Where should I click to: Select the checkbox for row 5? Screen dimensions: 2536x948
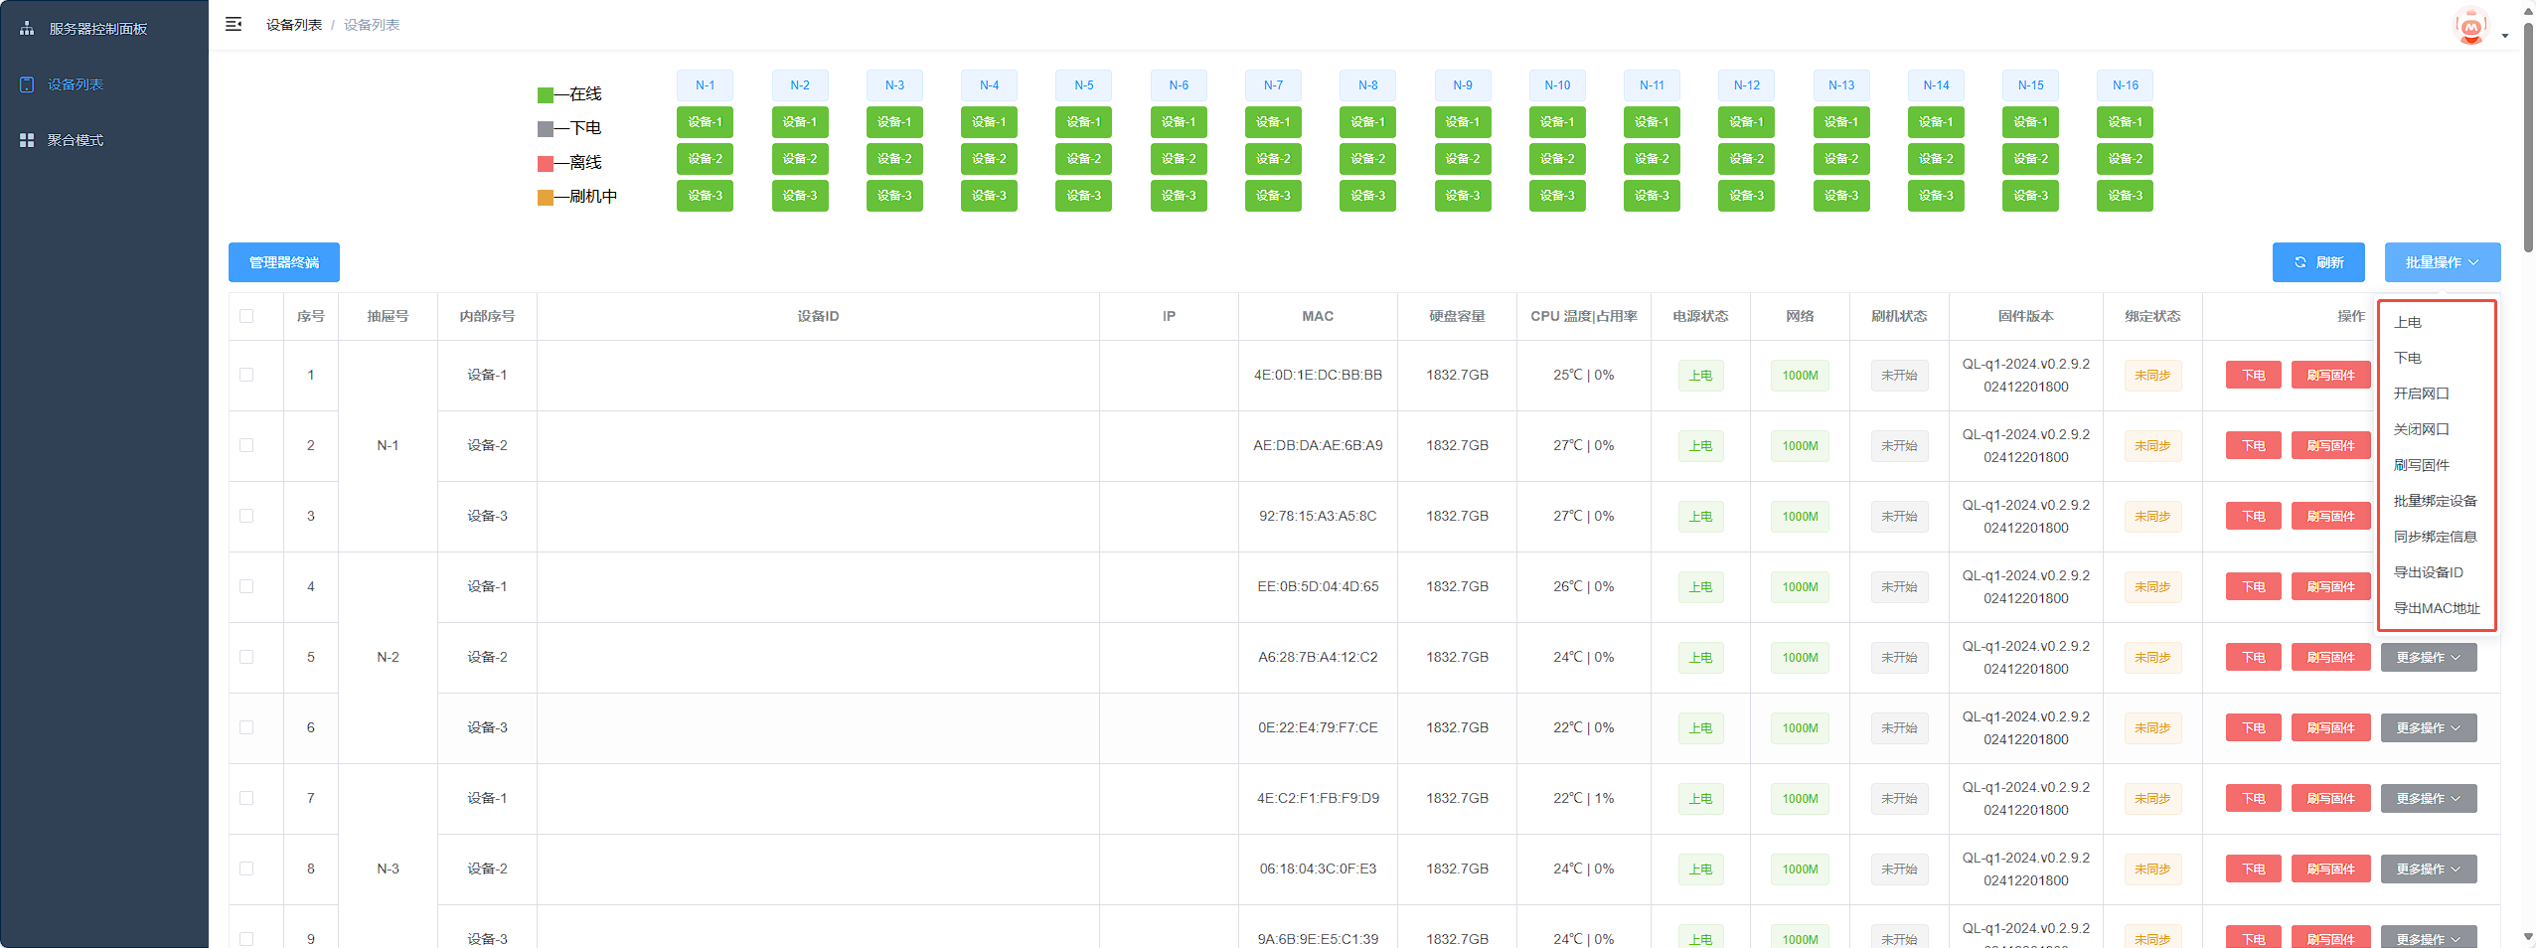[x=246, y=657]
